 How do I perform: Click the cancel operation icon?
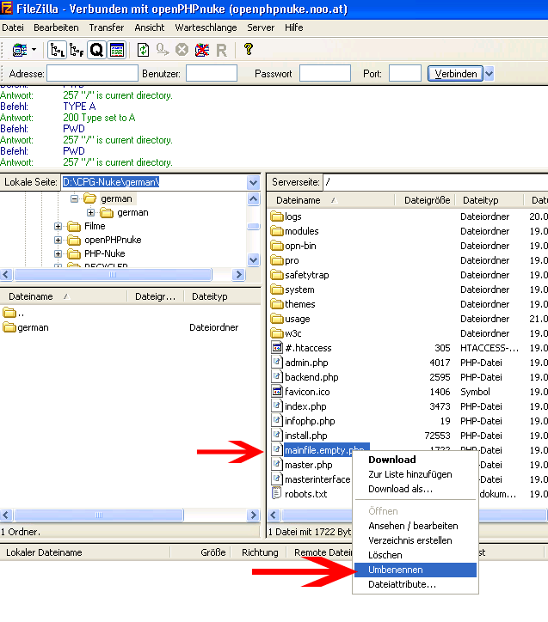pyautogui.click(x=182, y=50)
